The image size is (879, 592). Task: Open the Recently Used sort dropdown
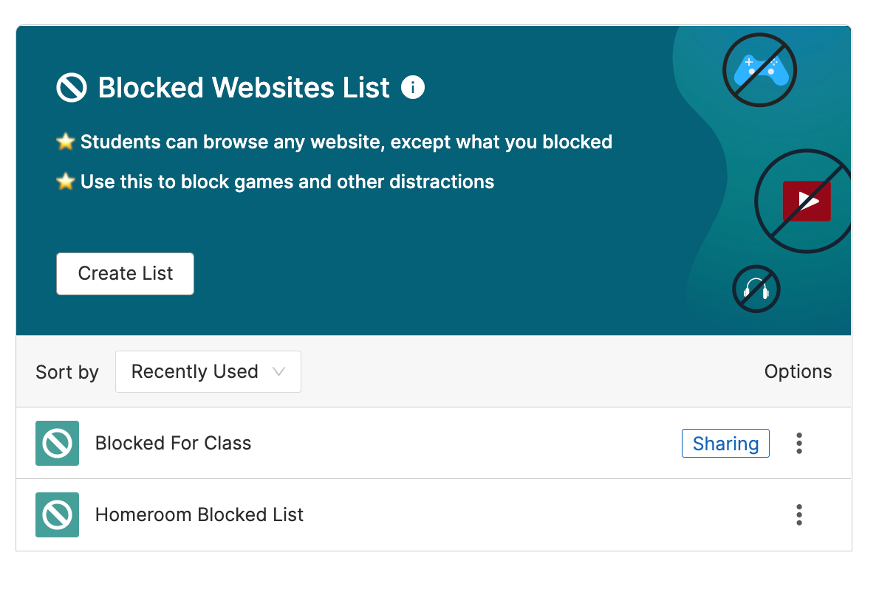(x=208, y=371)
